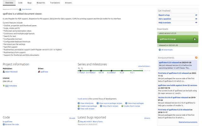Open driver qpdfview team link
Screen dimensions: 202x126
click(44, 72)
